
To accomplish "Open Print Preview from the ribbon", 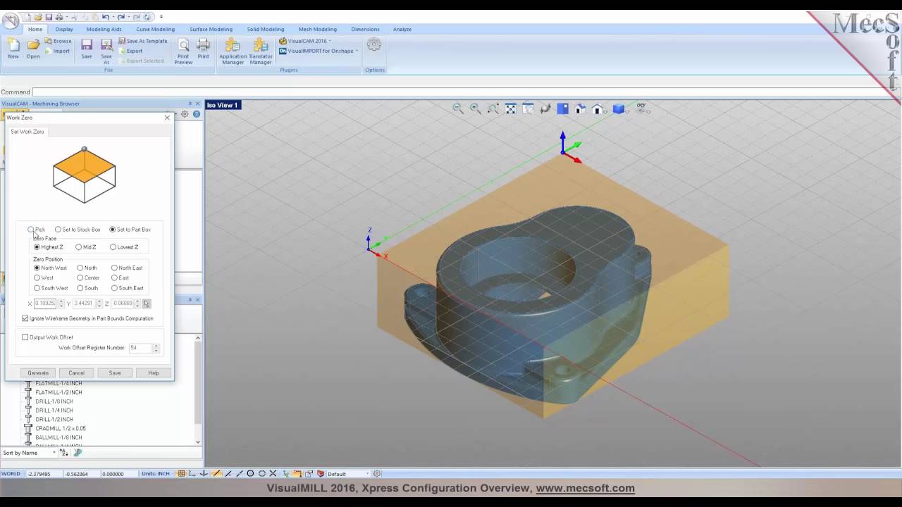I will [x=183, y=51].
